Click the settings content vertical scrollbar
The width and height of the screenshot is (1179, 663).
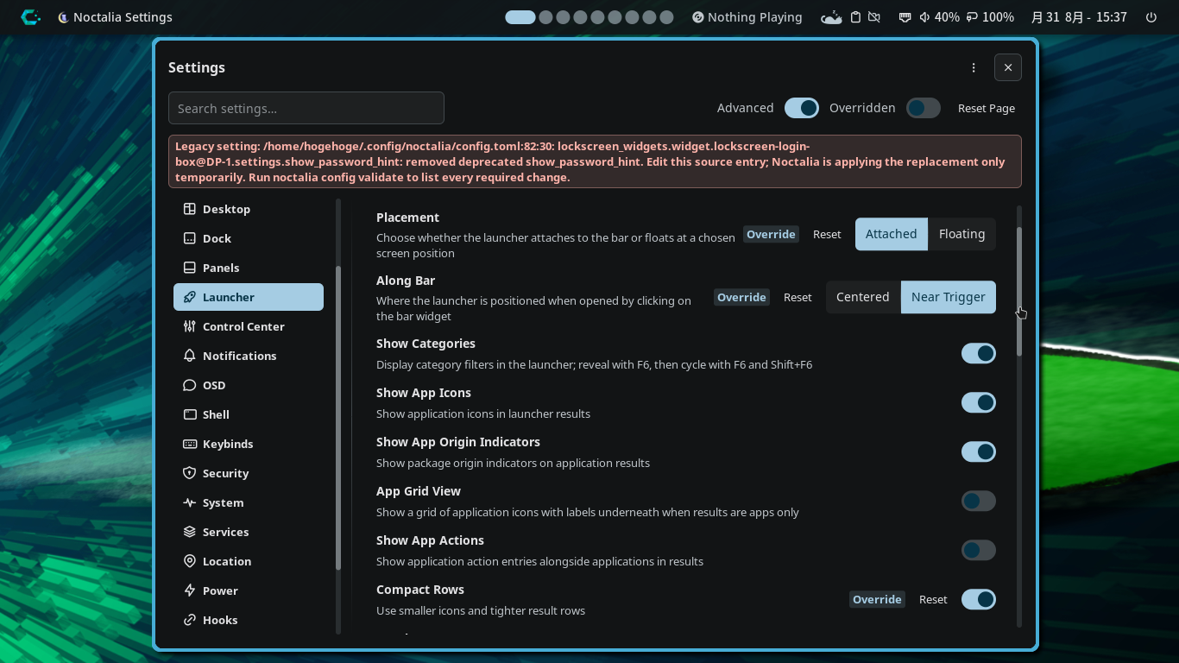1019,292
